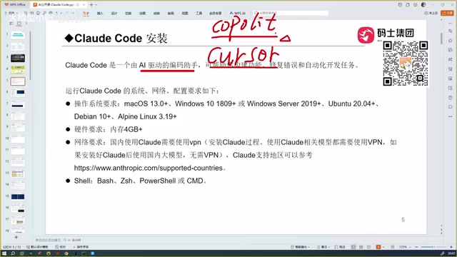This screenshot has width=457, height=257.
Task: Click the anthropic.com supported-countries URL text
Action: (x=149, y=168)
